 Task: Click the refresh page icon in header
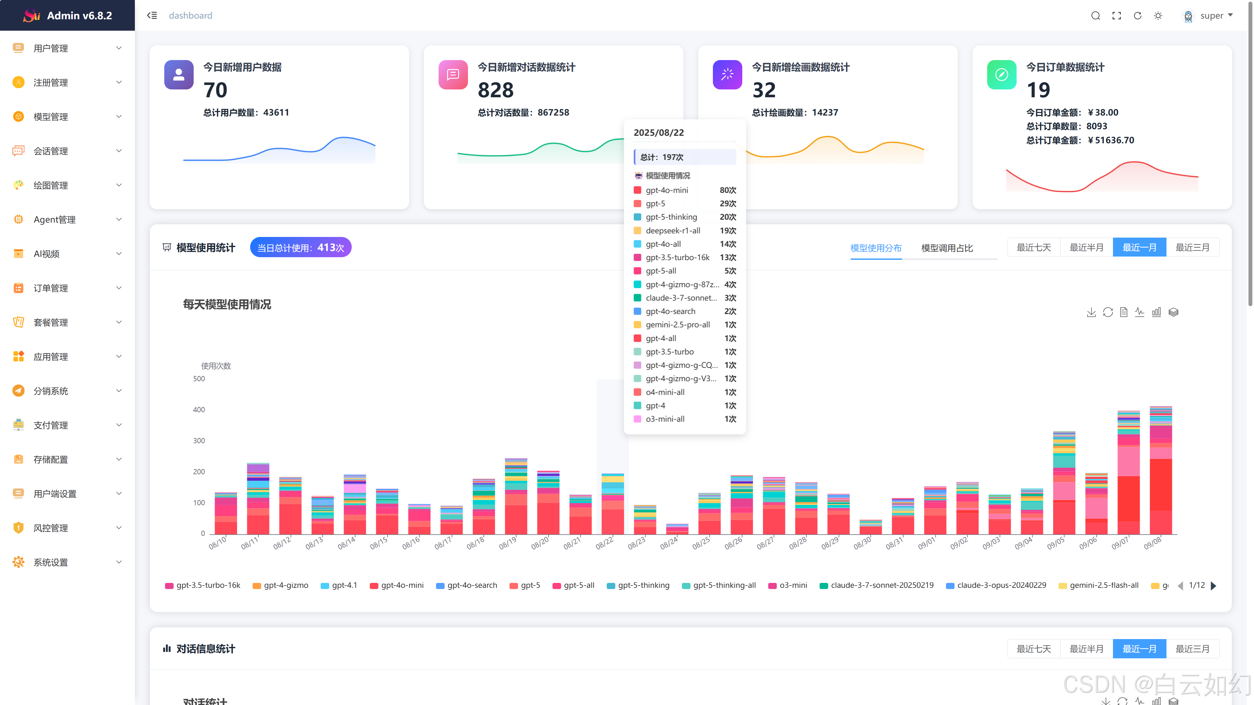coord(1138,16)
